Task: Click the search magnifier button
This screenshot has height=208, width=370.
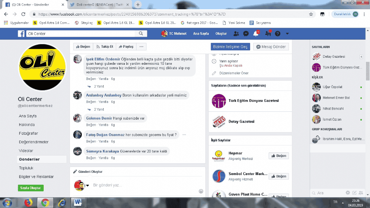Action: coord(141,34)
